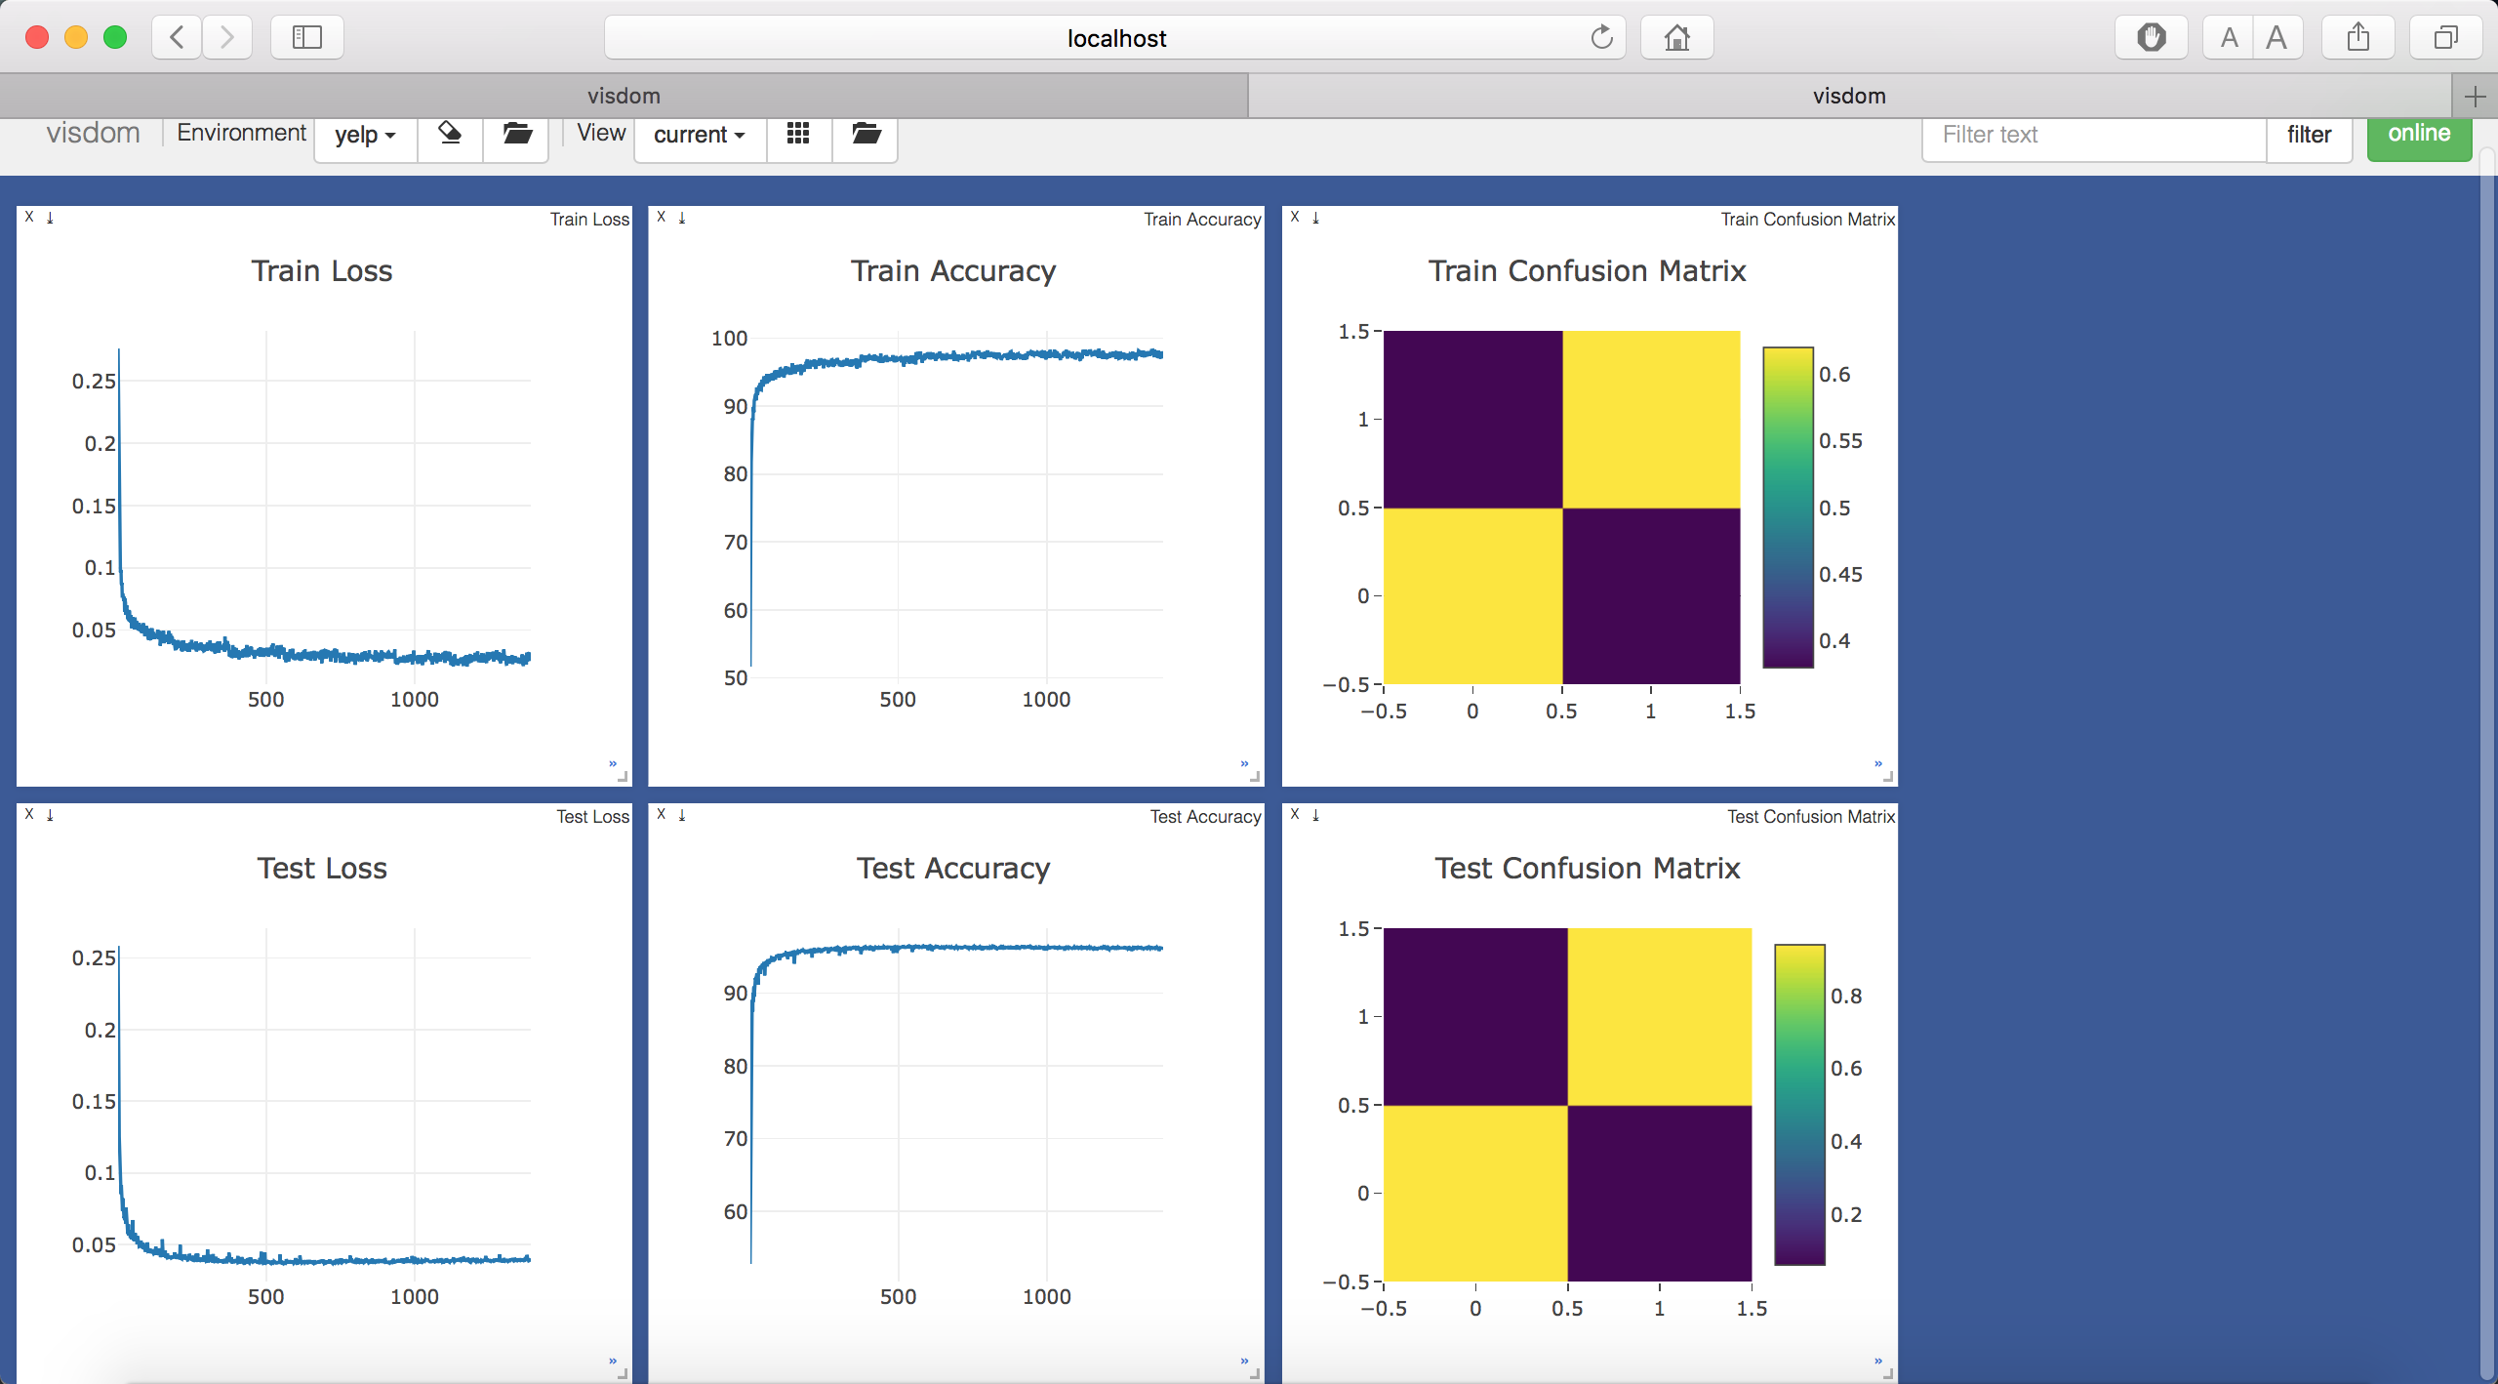Click the Train Confusion Matrix colorbar
Viewport: 2498px width, 1384px height.
pyautogui.click(x=1788, y=508)
